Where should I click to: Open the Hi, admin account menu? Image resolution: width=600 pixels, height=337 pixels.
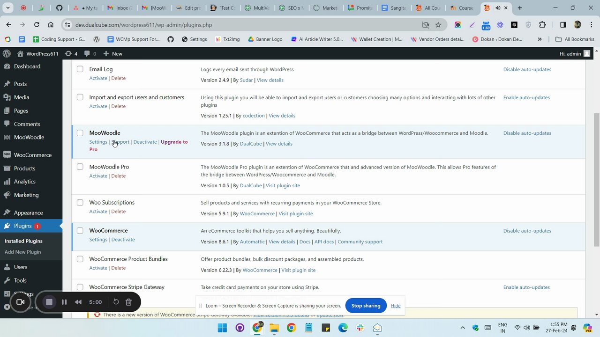click(x=575, y=54)
